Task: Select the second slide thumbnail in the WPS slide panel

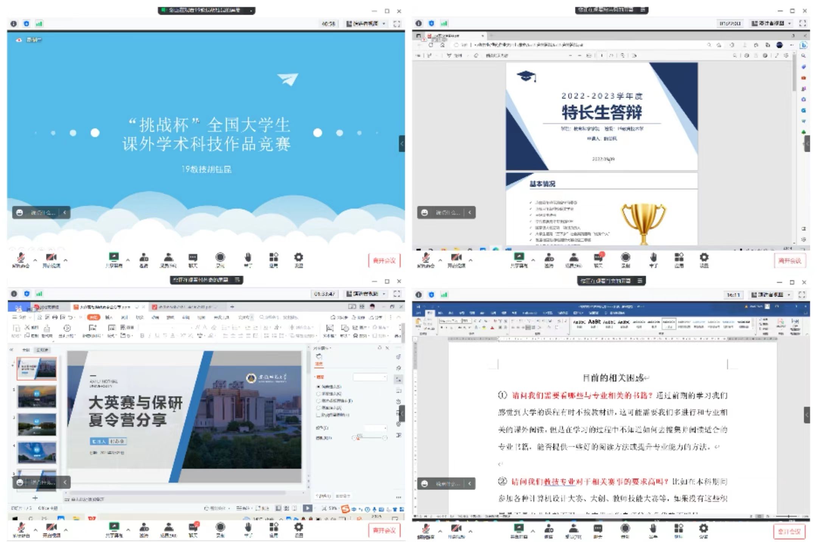Action: click(x=37, y=396)
